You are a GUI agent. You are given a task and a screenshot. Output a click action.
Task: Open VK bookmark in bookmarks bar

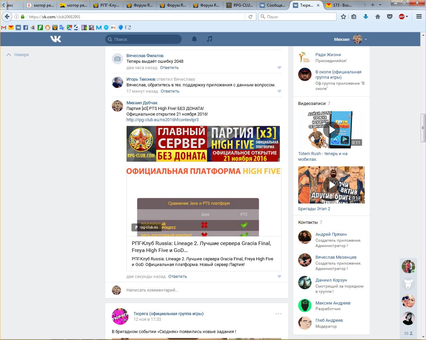[x=18, y=28]
